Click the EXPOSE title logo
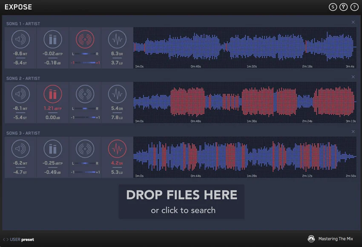Image resolution: width=362 pixels, height=247 pixels. pos(18,7)
